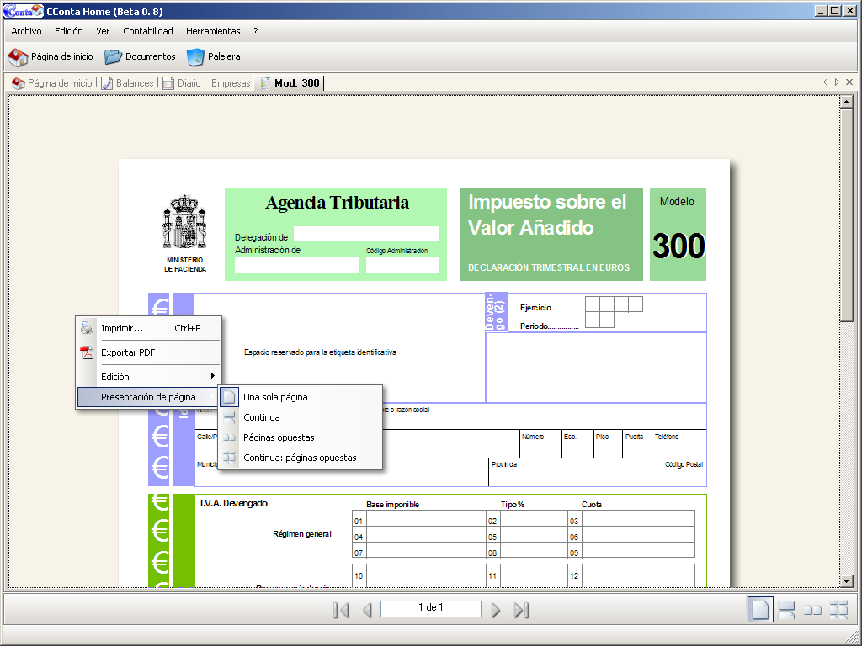Go to the next page
This screenshot has width=862, height=646.
coord(495,610)
